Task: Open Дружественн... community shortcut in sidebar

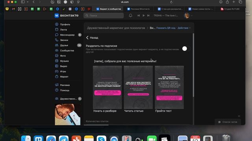Action: pos(68,99)
